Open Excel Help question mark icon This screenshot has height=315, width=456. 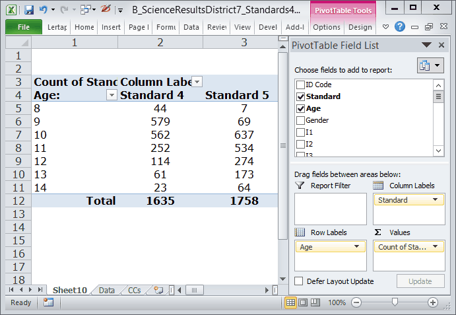tap(400, 27)
